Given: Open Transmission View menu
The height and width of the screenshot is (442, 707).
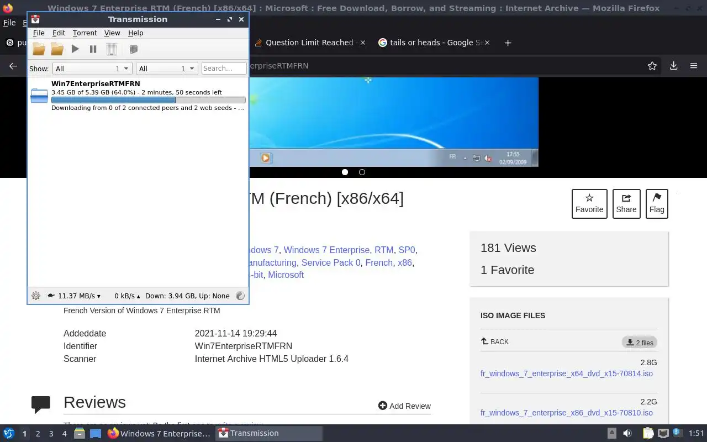Looking at the screenshot, I should pos(112,33).
